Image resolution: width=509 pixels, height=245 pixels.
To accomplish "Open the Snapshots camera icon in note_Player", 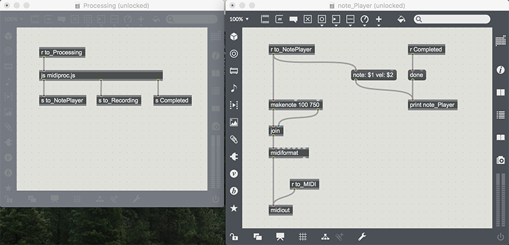I will coord(501,160).
